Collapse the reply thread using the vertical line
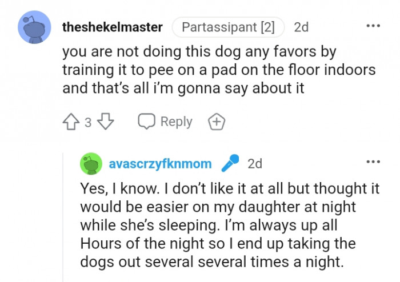The image size is (400, 282). click(63, 217)
